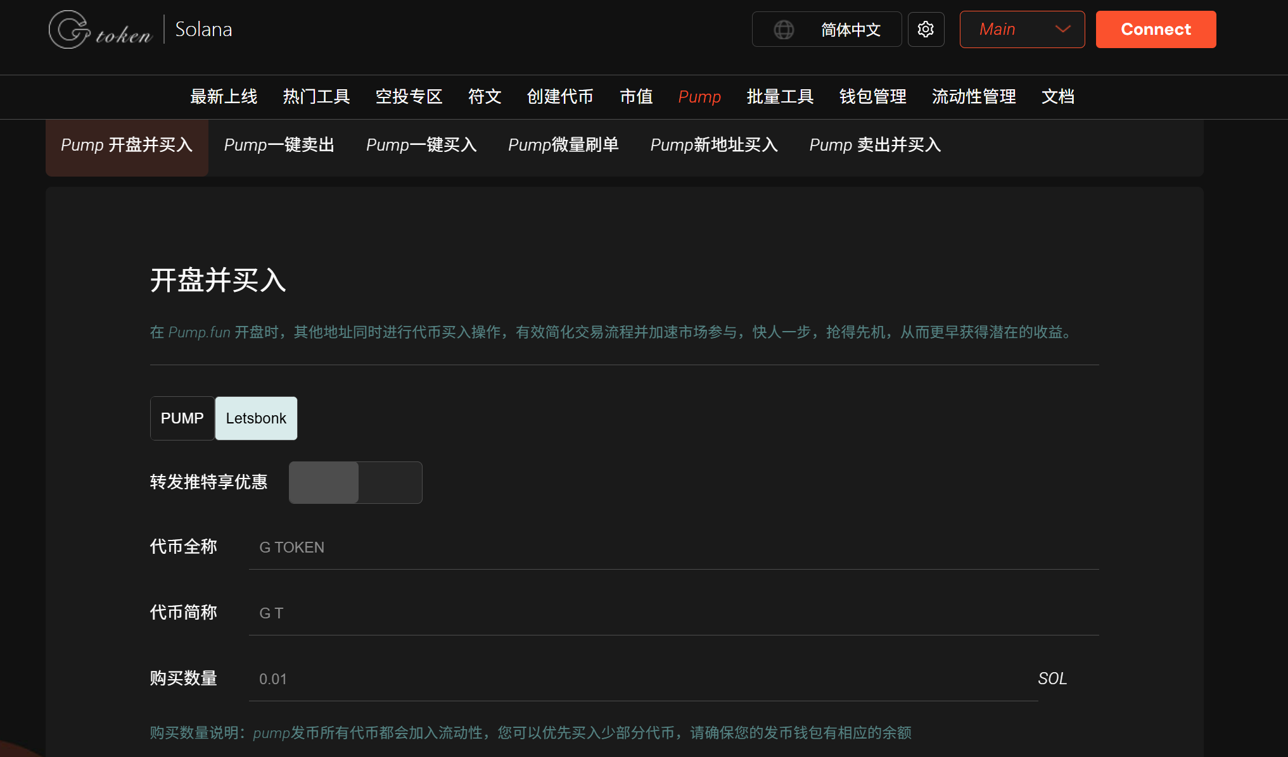The height and width of the screenshot is (757, 1288).
Task: Expand the Main network dropdown
Action: (1022, 29)
